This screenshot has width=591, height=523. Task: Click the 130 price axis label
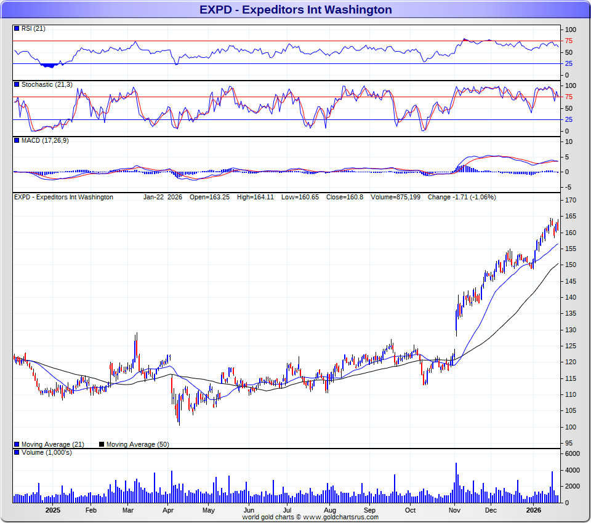(x=571, y=330)
